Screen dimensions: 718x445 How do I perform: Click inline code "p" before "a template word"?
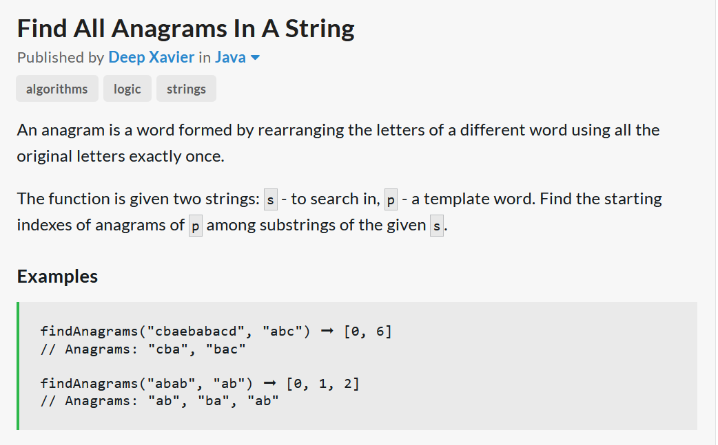pyautogui.click(x=391, y=200)
